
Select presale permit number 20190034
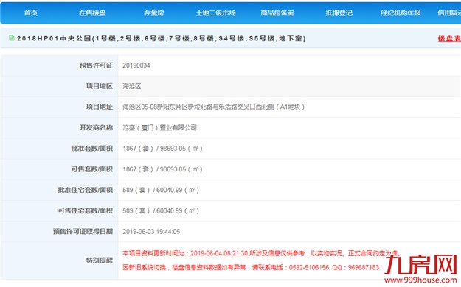coord(136,65)
